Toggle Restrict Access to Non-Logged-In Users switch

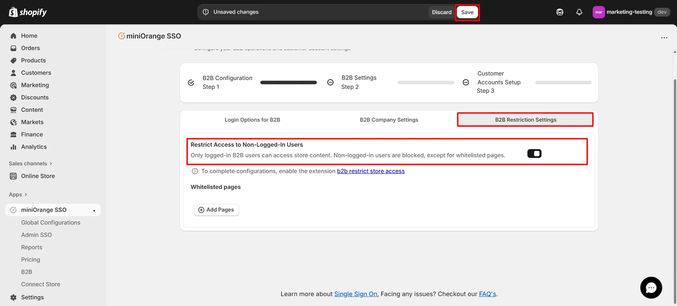coord(534,154)
